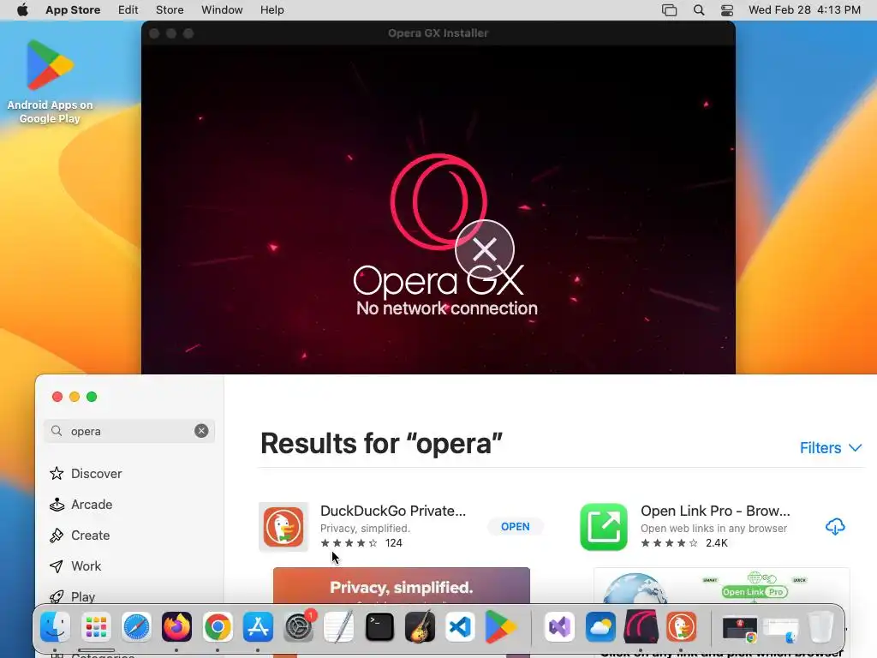The height and width of the screenshot is (658, 877).
Task: Open Visual Studio from the dock
Action: pos(560,627)
